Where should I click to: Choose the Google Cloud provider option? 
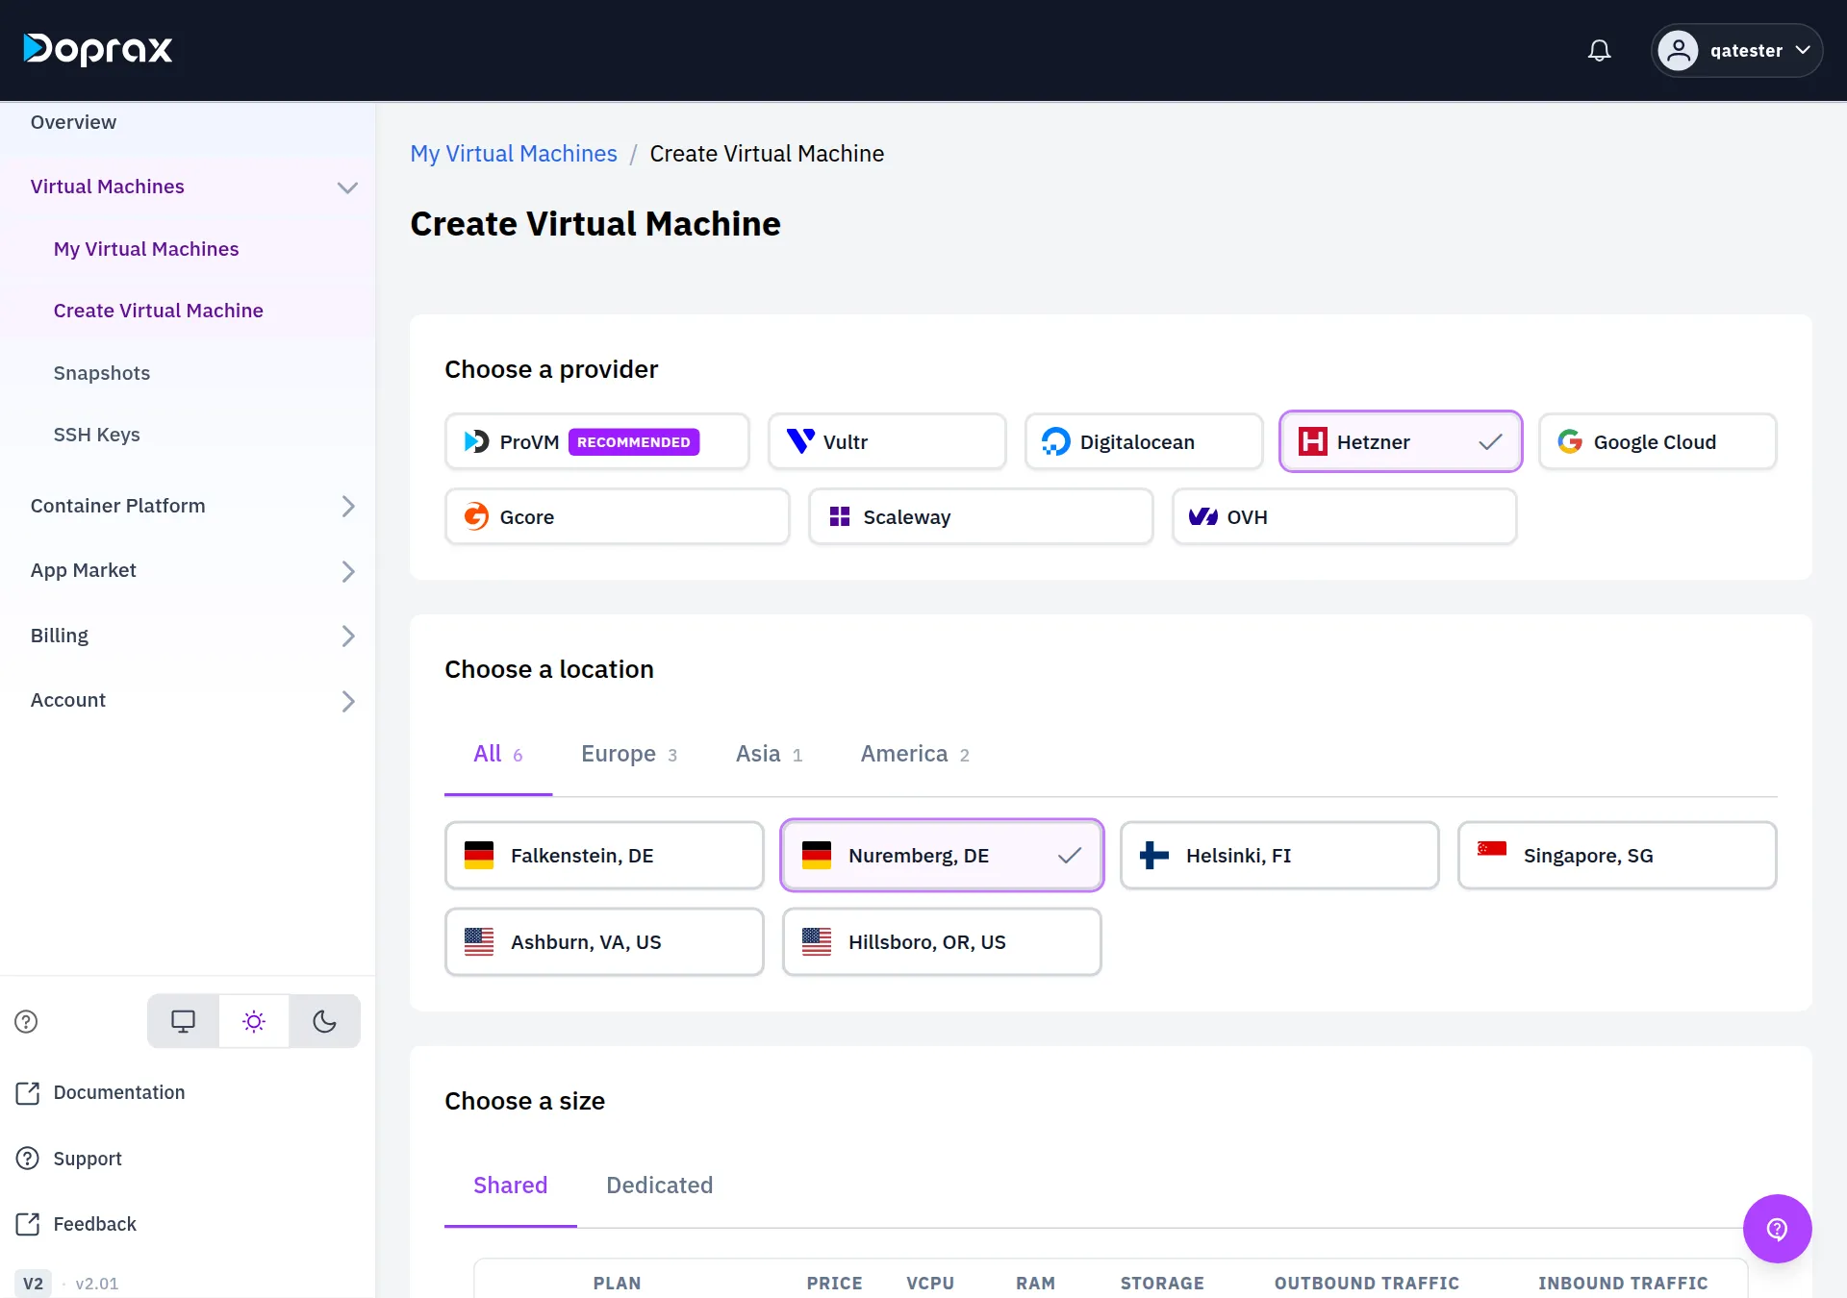tap(1657, 441)
